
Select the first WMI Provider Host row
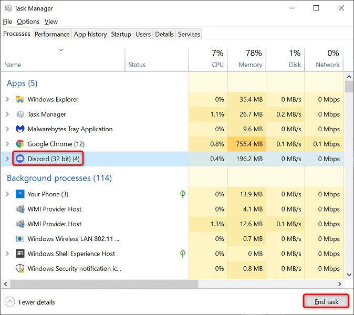55,209
